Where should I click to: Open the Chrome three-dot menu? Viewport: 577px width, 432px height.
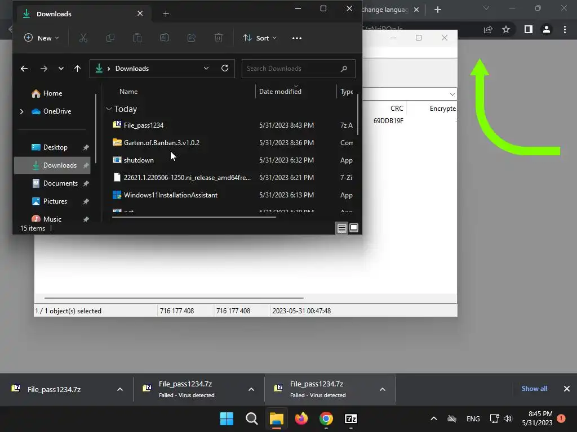click(565, 29)
